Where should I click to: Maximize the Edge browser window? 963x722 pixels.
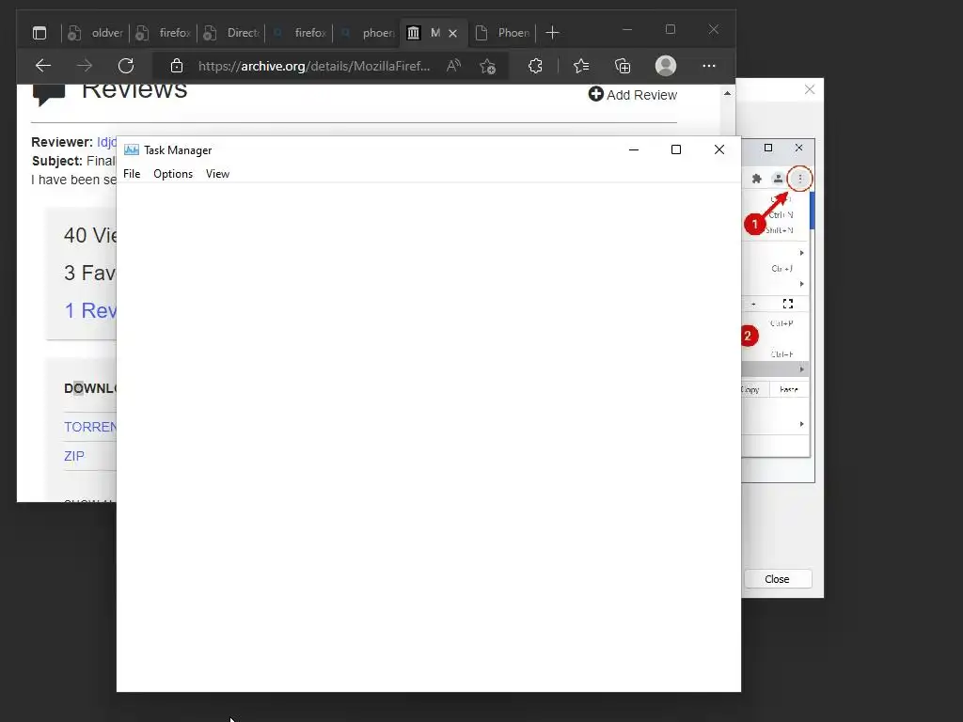670,29
